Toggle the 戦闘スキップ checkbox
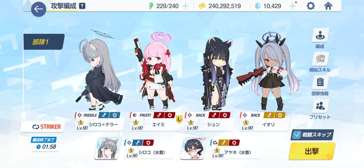The image size is (364, 168). point(298,134)
